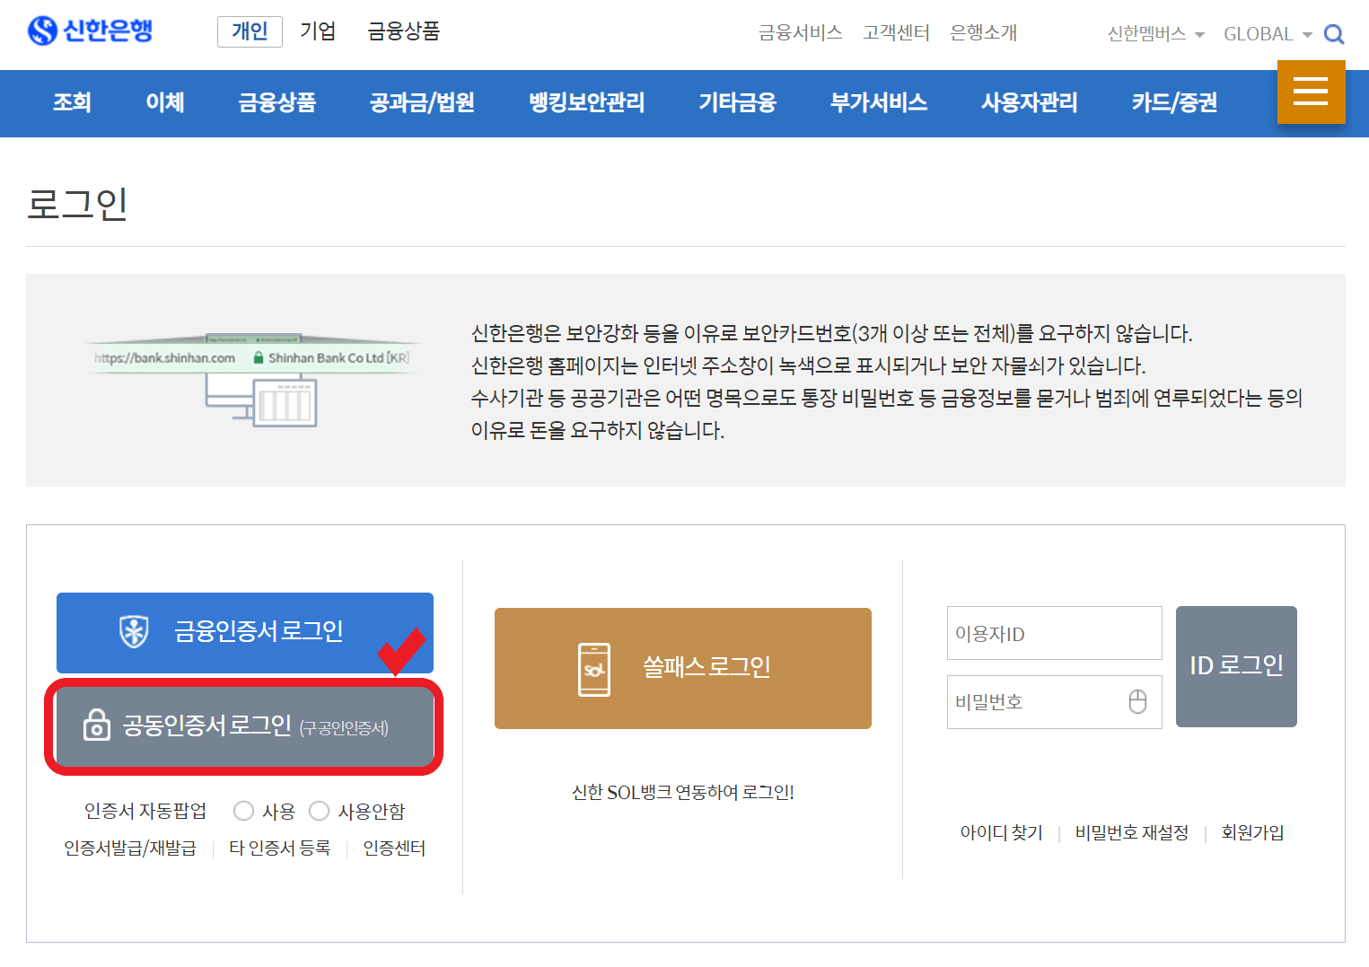This screenshot has width=1369, height=967.
Task: Open the 금융상품 menu in blue bar
Action: (x=277, y=102)
